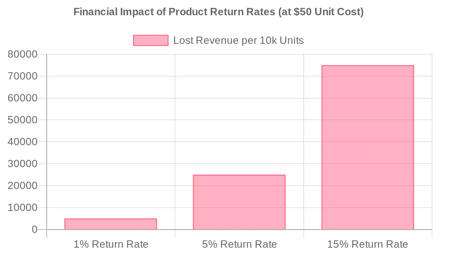Toggle the Lost Revenue legend color swatch
The width and height of the screenshot is (461, 258).
point(150,40)
